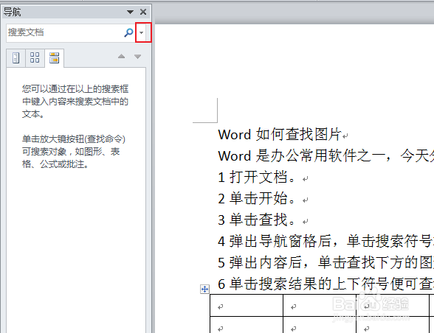434x333 pixels.
Task: Click the table move handle icon
Action: [x=204, y=290]
